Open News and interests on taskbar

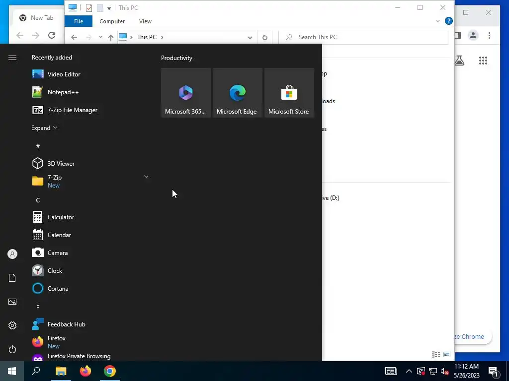(391, 371)
